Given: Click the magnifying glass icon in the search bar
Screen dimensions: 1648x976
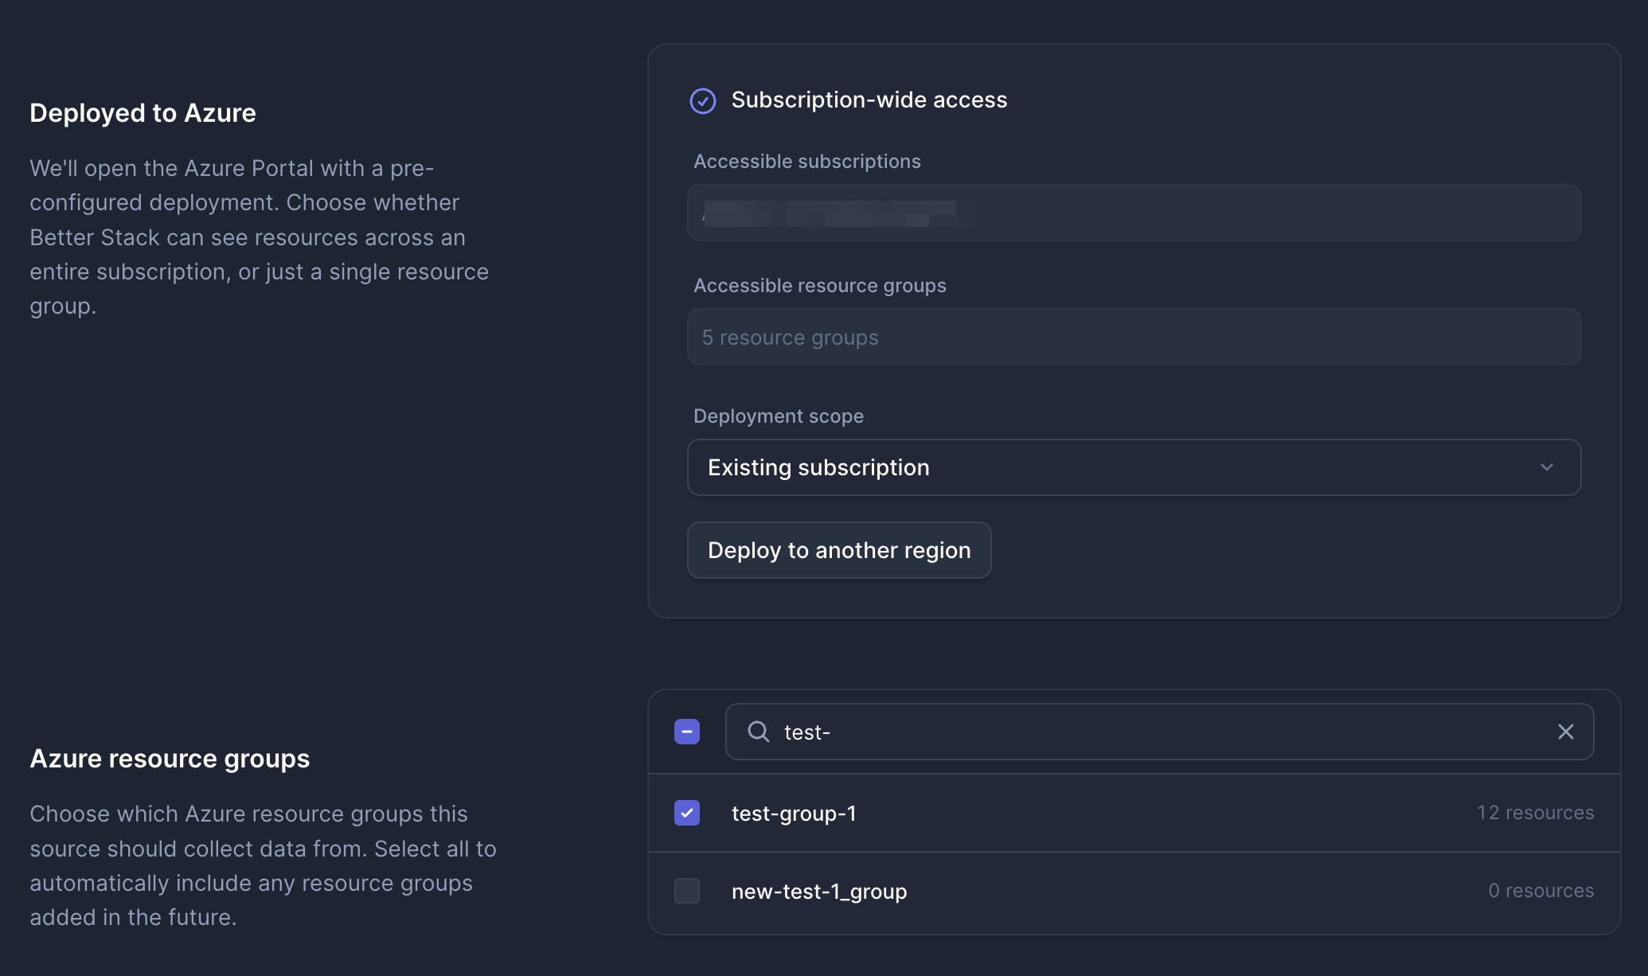Looking at the screenshot, I should click(x=757, y=732).
